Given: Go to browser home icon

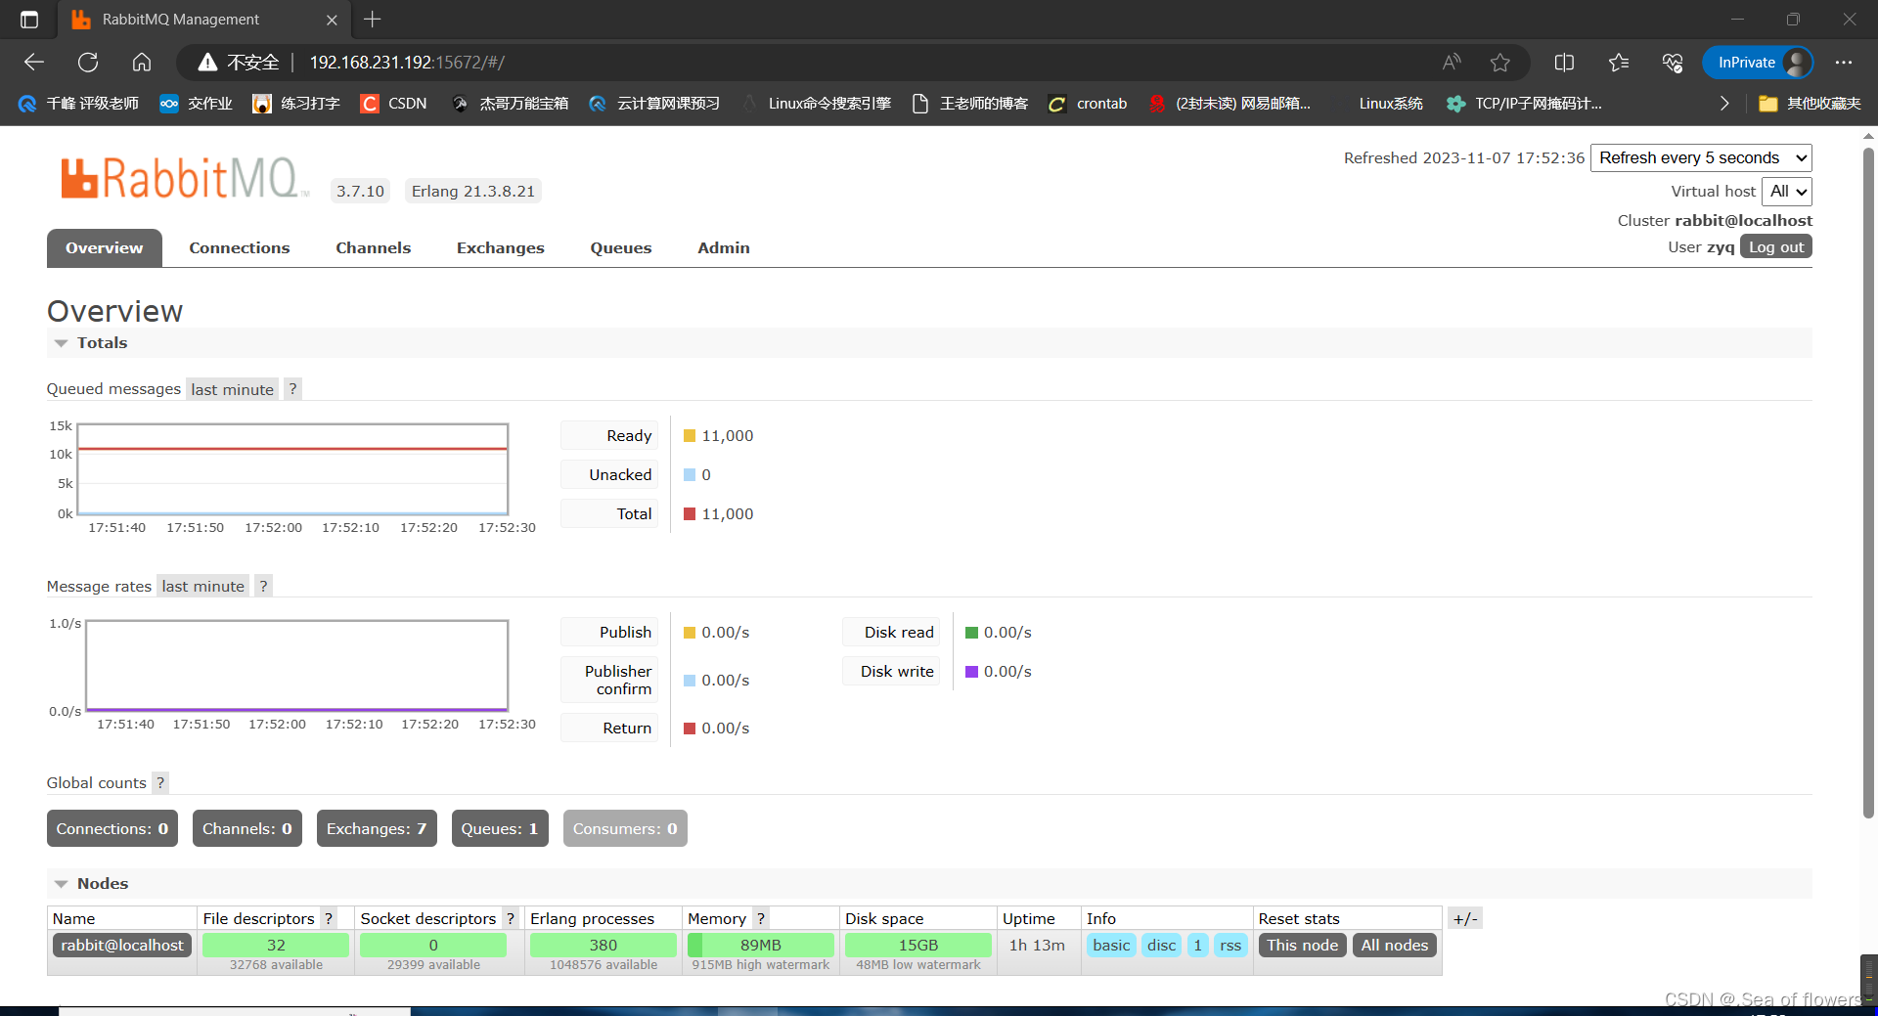Looking at the screenshot, I should (142, 63).
